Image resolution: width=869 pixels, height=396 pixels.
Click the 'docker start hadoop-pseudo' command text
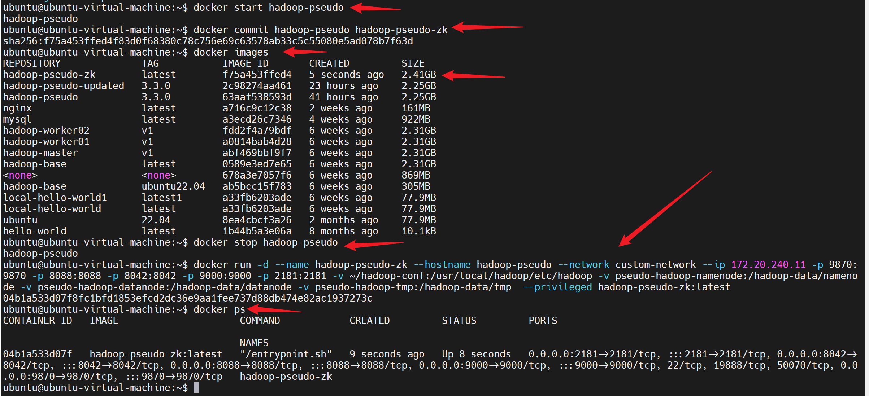[268, 8]
